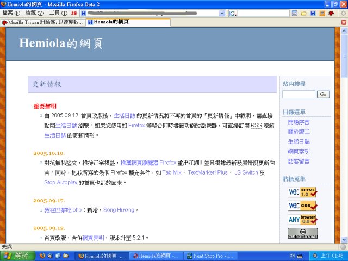Open the Google search engine selector
The height and width of the screenshot is (261, 348).
pyautogui.click(x=233, y=14)
